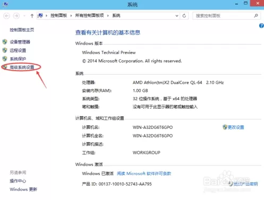Select product ID 00137-10010-52743-AA795
The width and height of the screenshot is (264, 200).
(125, 184)
